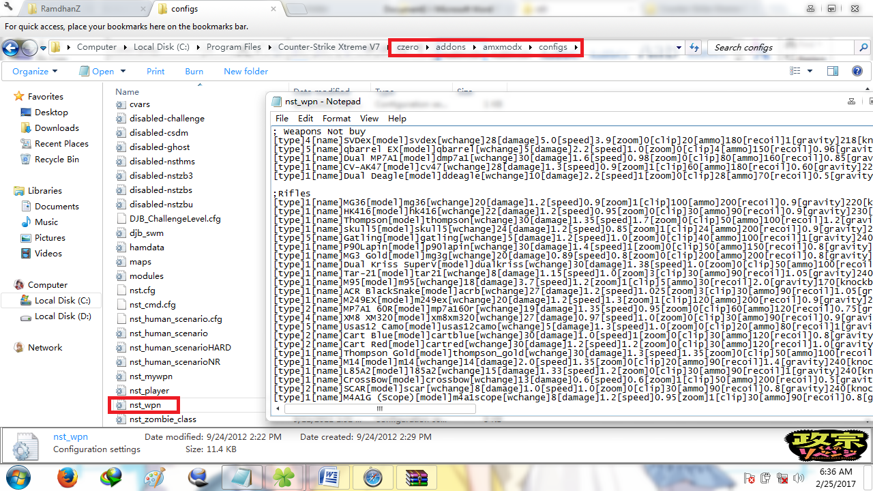Click the change view list icon
This screenshot has height=491, width=873.
(795, 71)
